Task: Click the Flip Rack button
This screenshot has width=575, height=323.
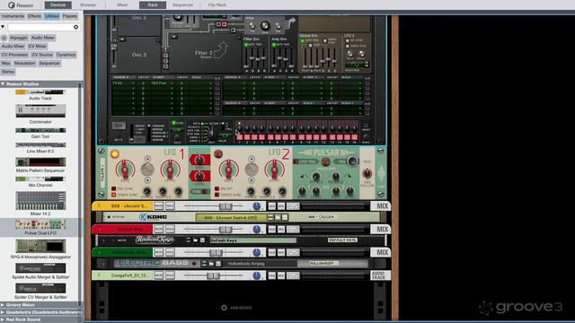Action: point(217,5)
